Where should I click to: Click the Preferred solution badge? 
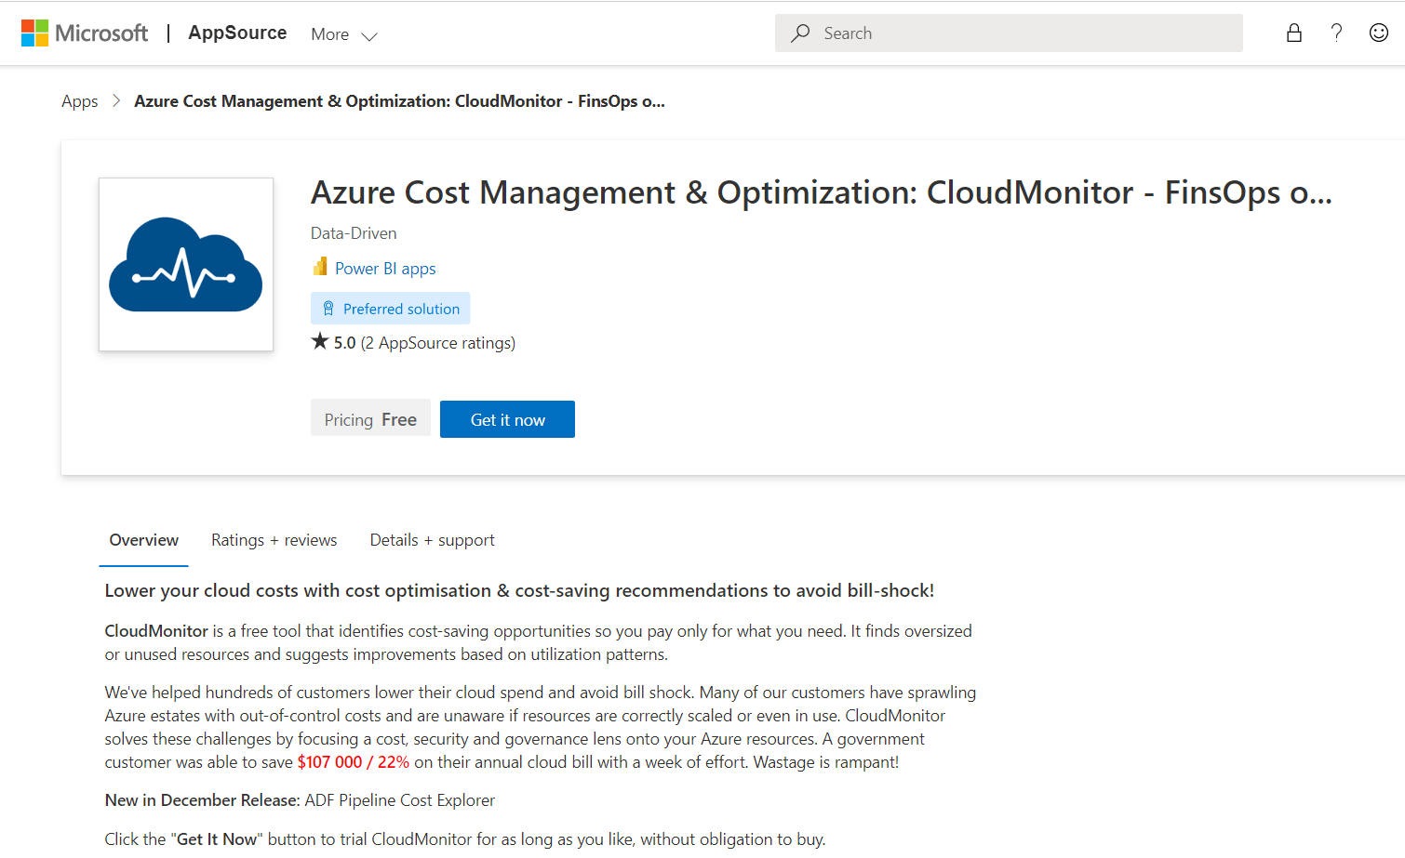[391, 309]
